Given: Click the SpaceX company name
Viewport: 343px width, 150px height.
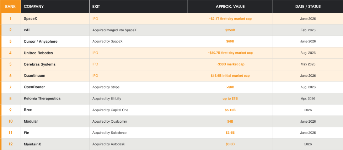Looking at the screenshot, I should point(31,18).
